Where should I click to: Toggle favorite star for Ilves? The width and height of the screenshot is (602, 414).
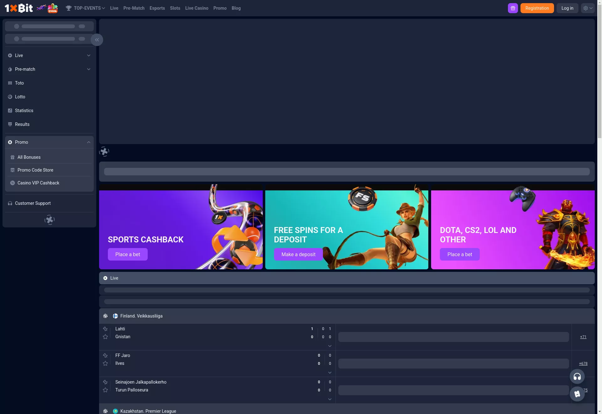click(x=105, y=363)
